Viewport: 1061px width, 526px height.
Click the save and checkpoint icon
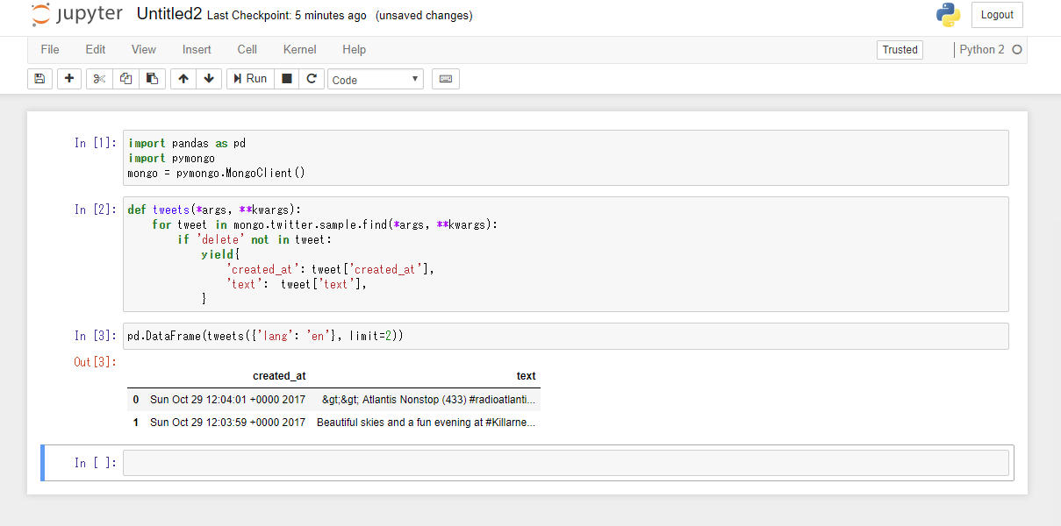(x=39, y=79)
